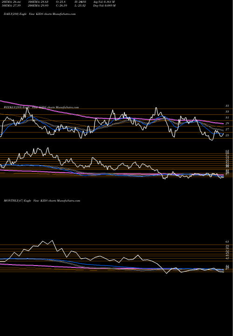This screenshot has width=233, height=336.
Task: Click the 31 price axis label
Action: (x=227, y=118)
